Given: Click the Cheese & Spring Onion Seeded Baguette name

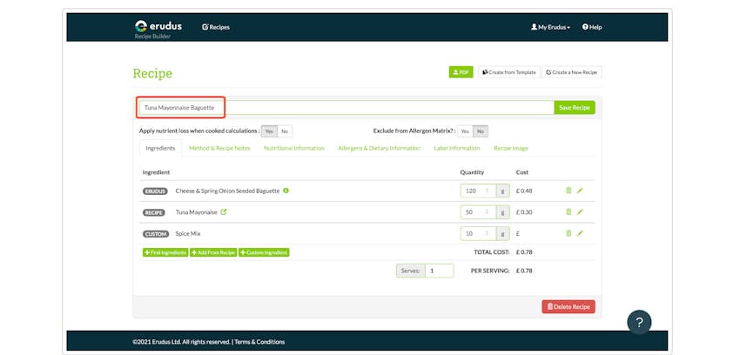Looking at the screenshot, I should 227,191.
